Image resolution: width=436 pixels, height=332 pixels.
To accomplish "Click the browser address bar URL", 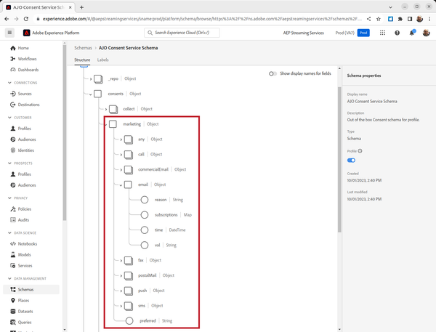I will tap(202, 19).
